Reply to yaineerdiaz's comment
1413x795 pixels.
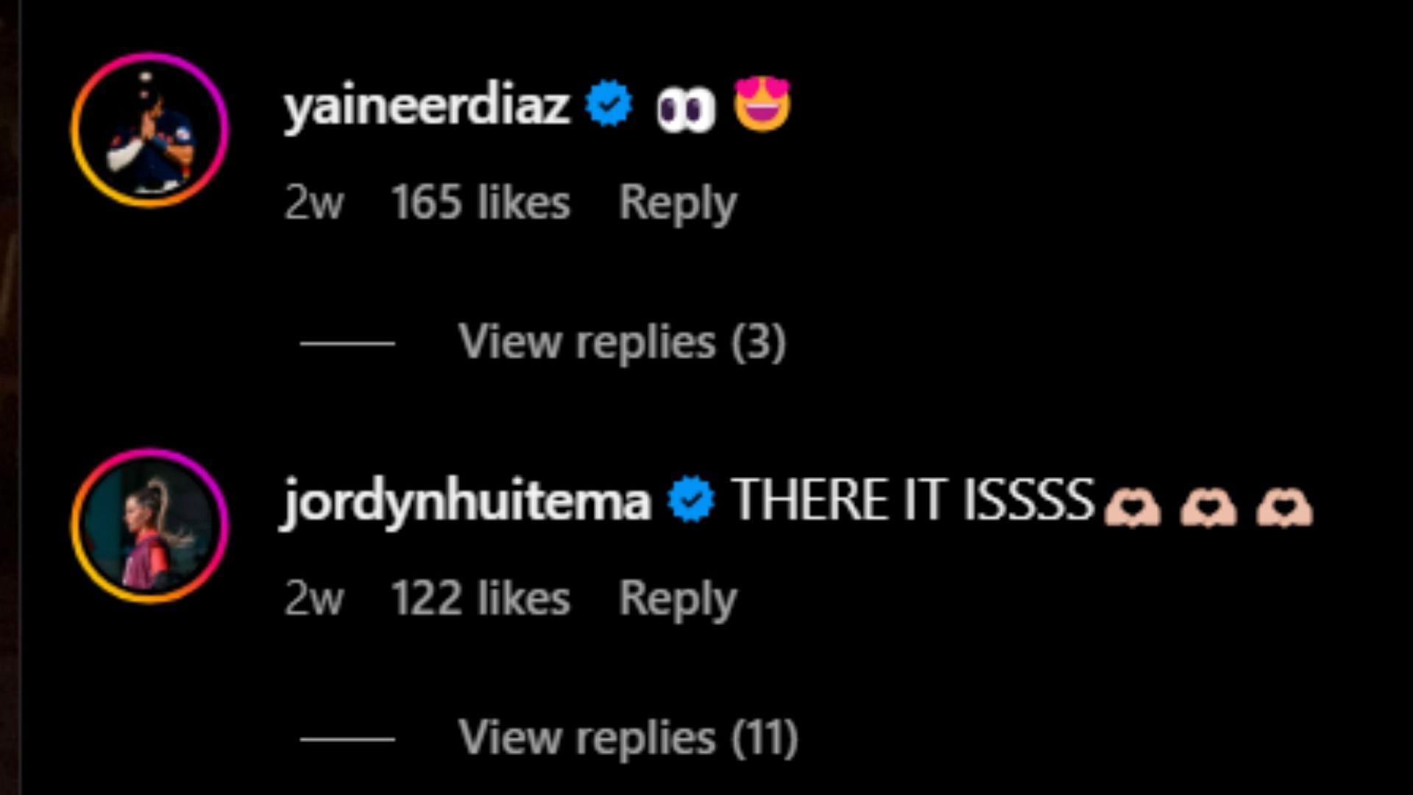tap(678, 203)
